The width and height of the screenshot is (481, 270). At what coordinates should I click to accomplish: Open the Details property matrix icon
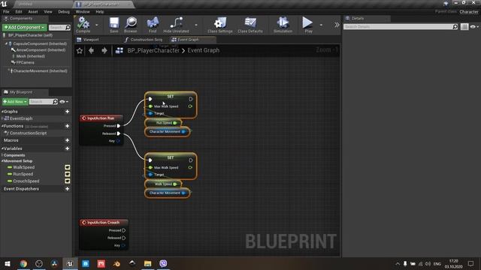[464, 27]
